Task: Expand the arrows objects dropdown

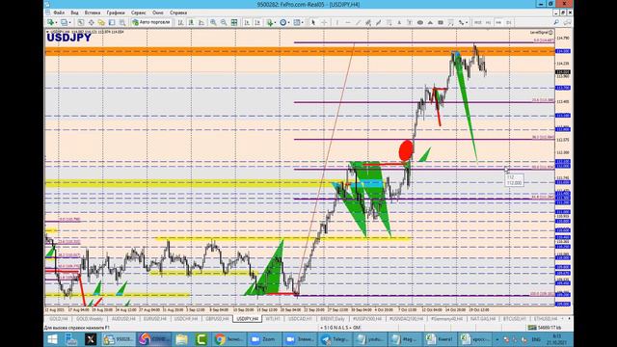Action: pos(467,22)
